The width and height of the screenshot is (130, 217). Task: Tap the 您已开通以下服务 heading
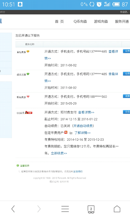tap(28, 36)
